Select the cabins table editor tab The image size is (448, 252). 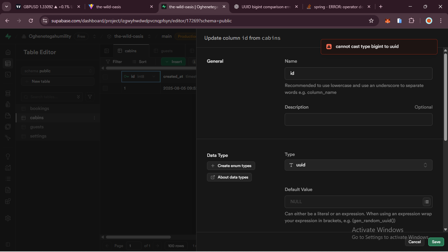(x=131, y=51)
